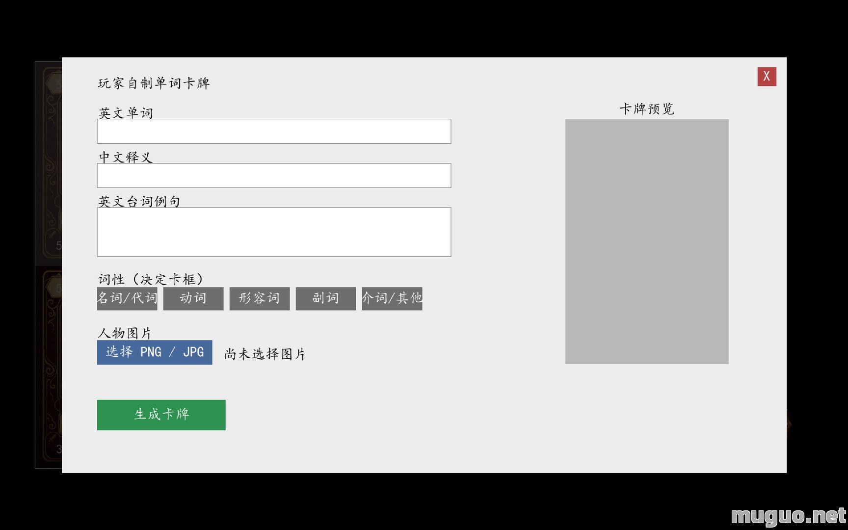Select the 动词 word type

click(193, 298)
